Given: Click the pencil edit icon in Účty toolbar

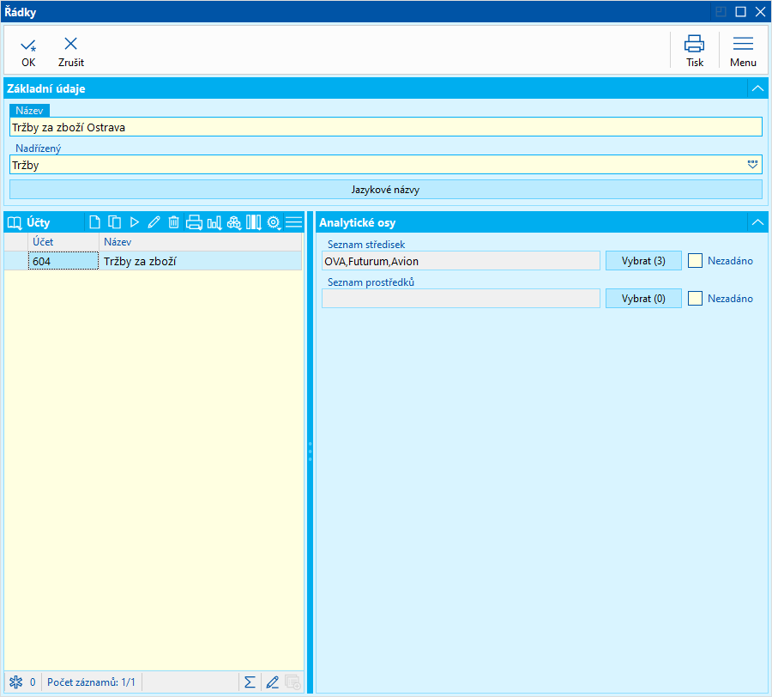Looking at the screenshot, I should tap(154, 222).
